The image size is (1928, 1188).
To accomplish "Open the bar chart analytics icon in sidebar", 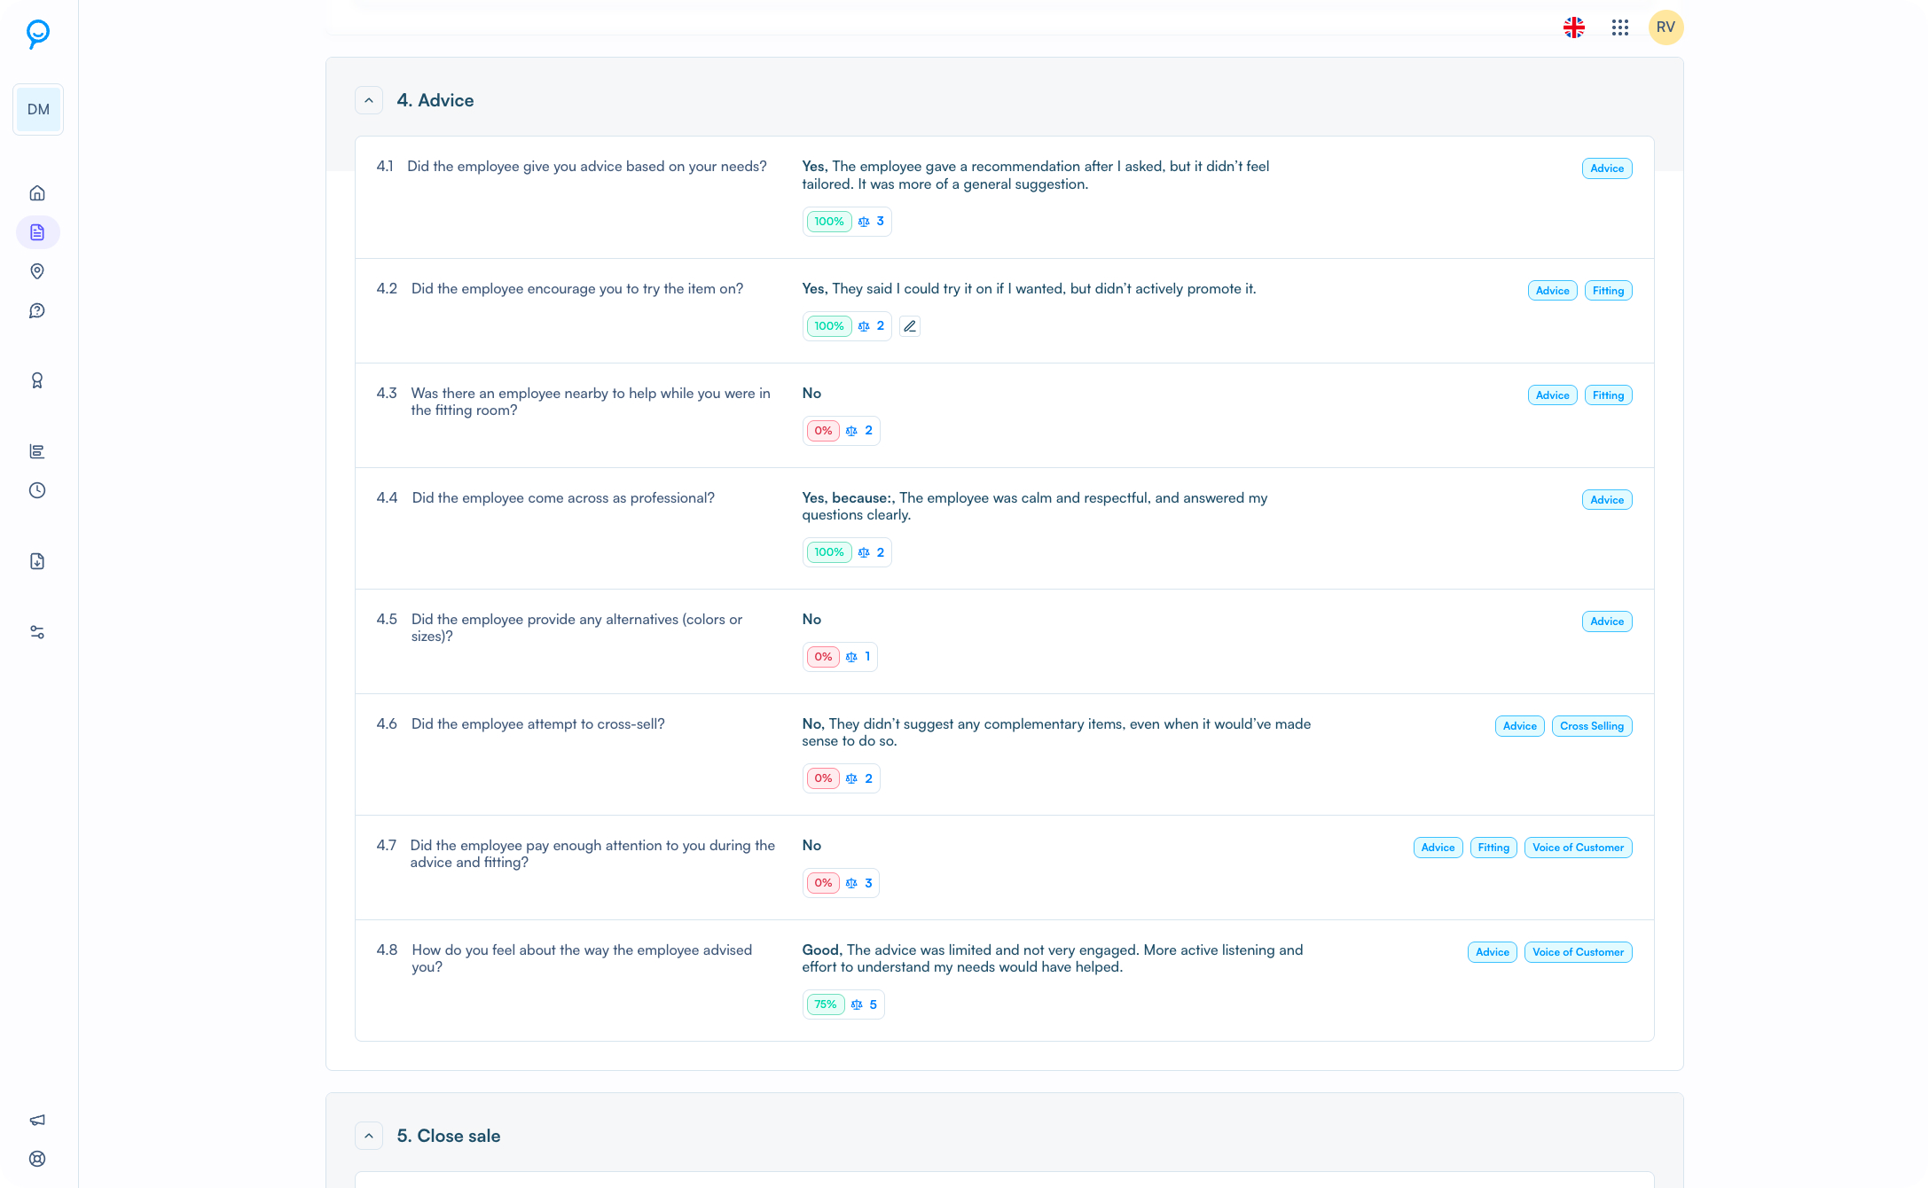I will pyautogui.click(x=37, y=451).
